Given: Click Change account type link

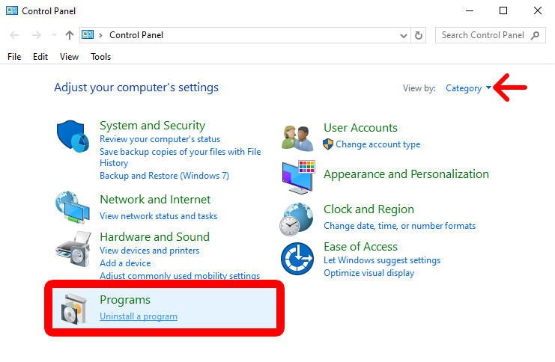Looking at the screenshot, I should point(377,144).
